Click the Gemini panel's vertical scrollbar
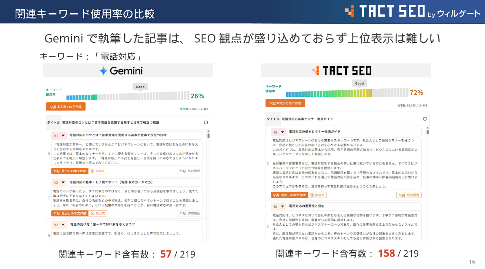This screenshot has width=485, height=269. (209, 136)
